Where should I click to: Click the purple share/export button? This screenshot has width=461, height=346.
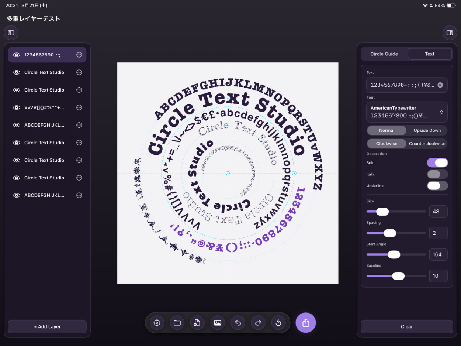[305, 323]
